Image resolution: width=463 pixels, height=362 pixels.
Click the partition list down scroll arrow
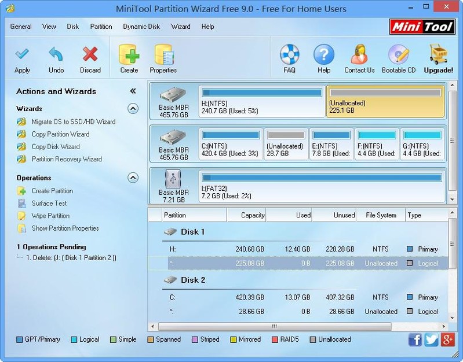click(x=452, y=318)
